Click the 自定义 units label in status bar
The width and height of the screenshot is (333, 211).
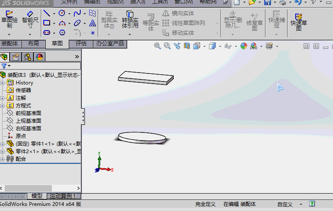tap(285, 205)
